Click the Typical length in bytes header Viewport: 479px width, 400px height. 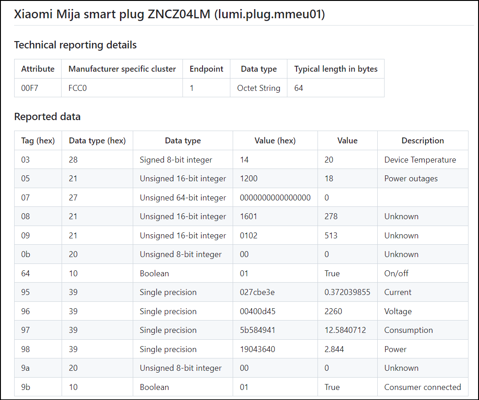pyautogui.click(x=335, y=69)
